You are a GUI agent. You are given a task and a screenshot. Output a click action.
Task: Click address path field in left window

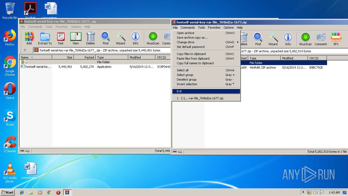102,50
